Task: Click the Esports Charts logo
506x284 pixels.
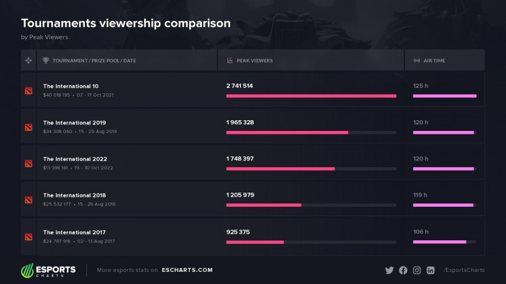Action: (x=48, y=270)
